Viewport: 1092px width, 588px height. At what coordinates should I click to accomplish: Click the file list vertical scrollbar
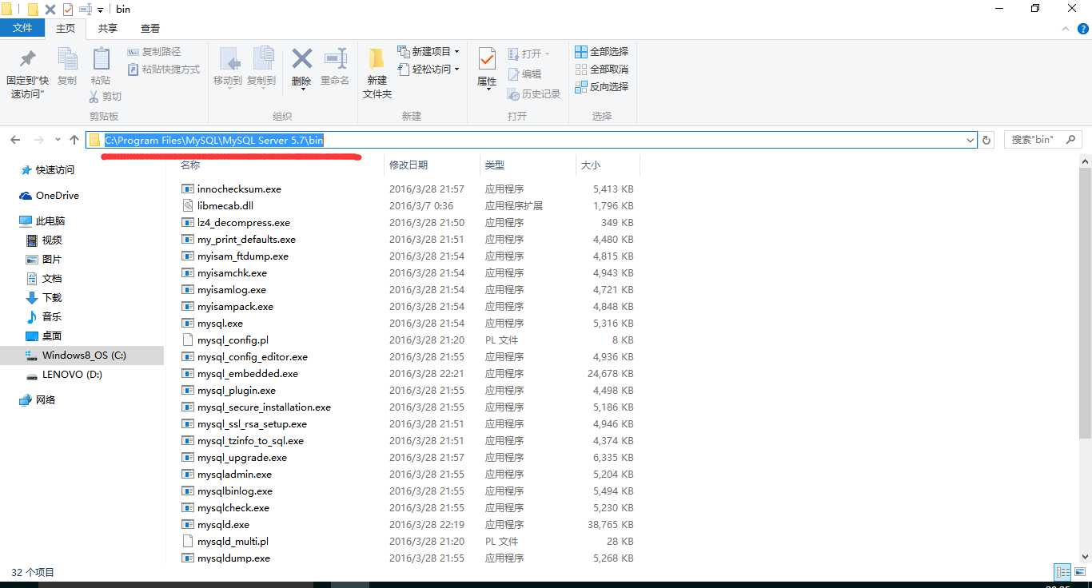(1085, 303)
